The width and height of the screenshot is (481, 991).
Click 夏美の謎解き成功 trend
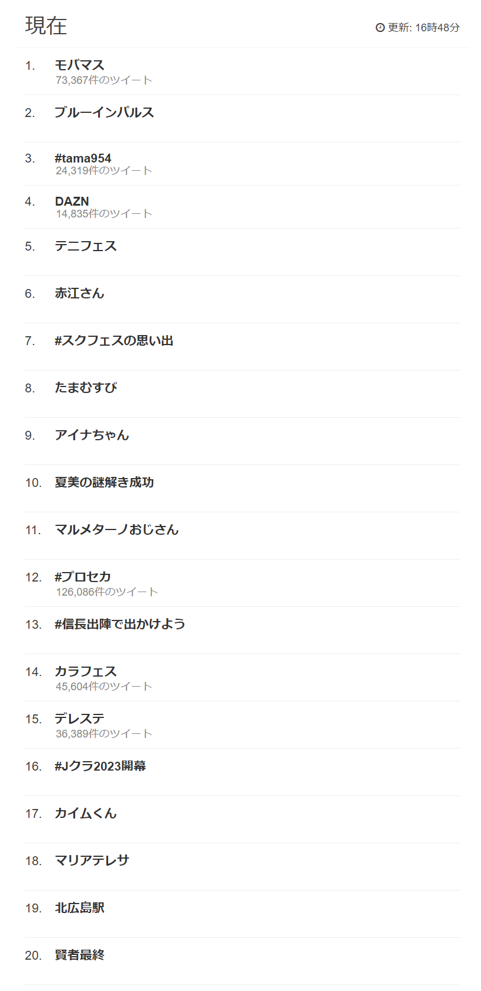tap(105, 482)
